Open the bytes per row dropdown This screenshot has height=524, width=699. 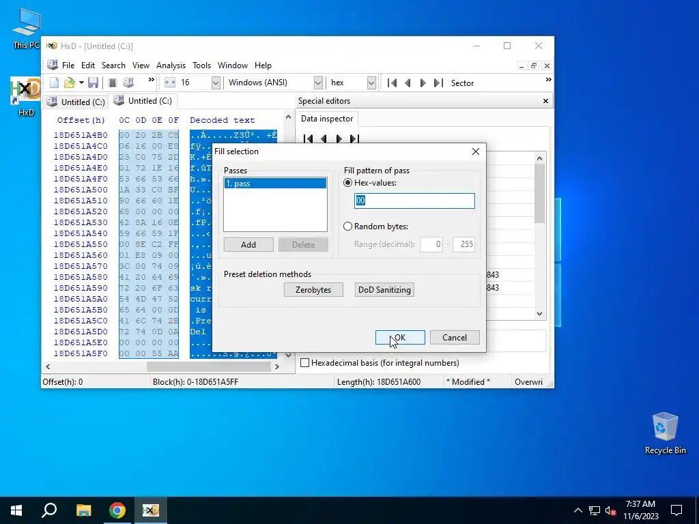coord(216,83)
